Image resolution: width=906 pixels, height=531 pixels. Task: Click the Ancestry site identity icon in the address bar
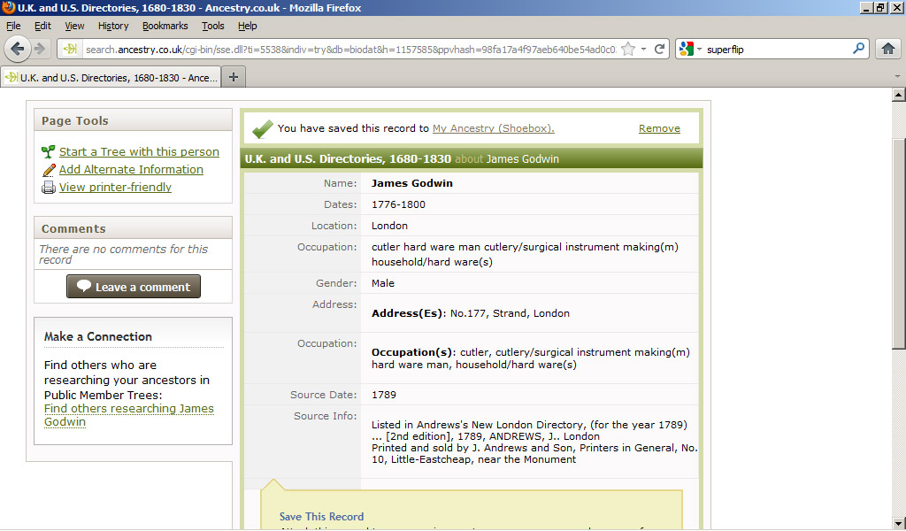[x=70, y=49]
